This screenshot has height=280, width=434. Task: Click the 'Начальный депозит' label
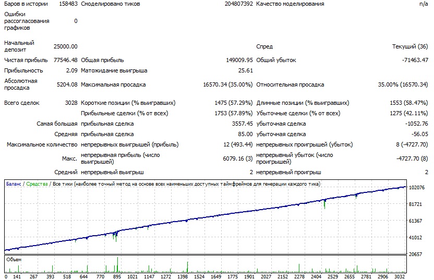19,46
